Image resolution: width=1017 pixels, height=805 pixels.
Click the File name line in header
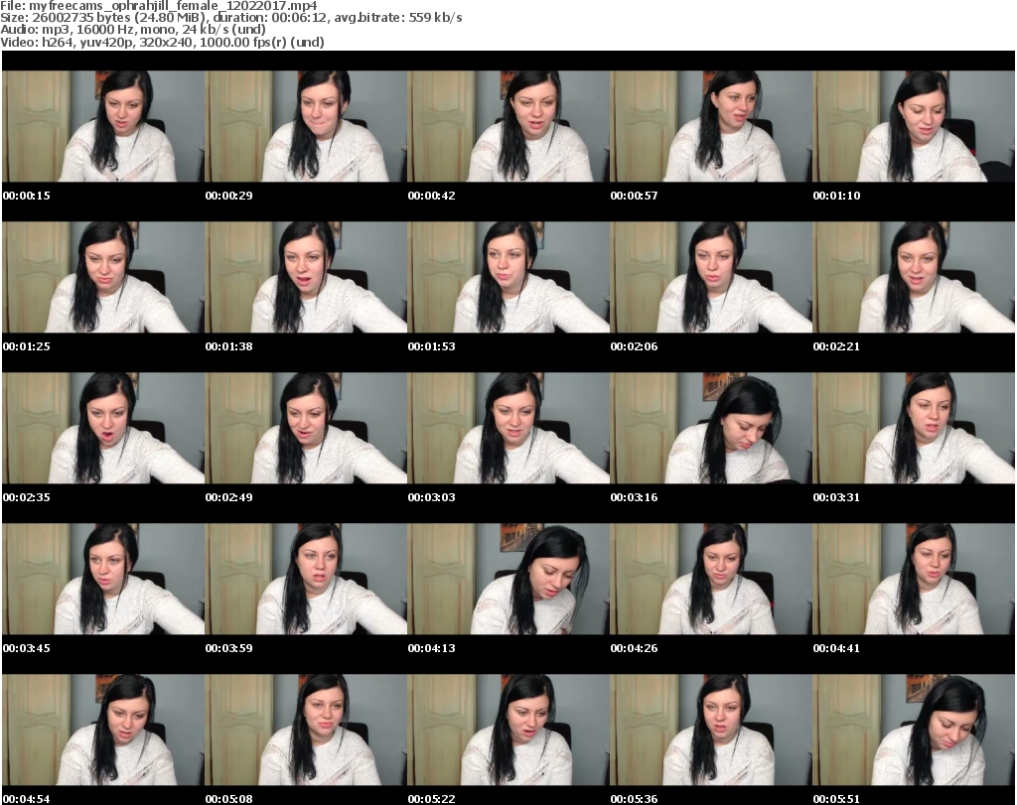coord(158,6)
